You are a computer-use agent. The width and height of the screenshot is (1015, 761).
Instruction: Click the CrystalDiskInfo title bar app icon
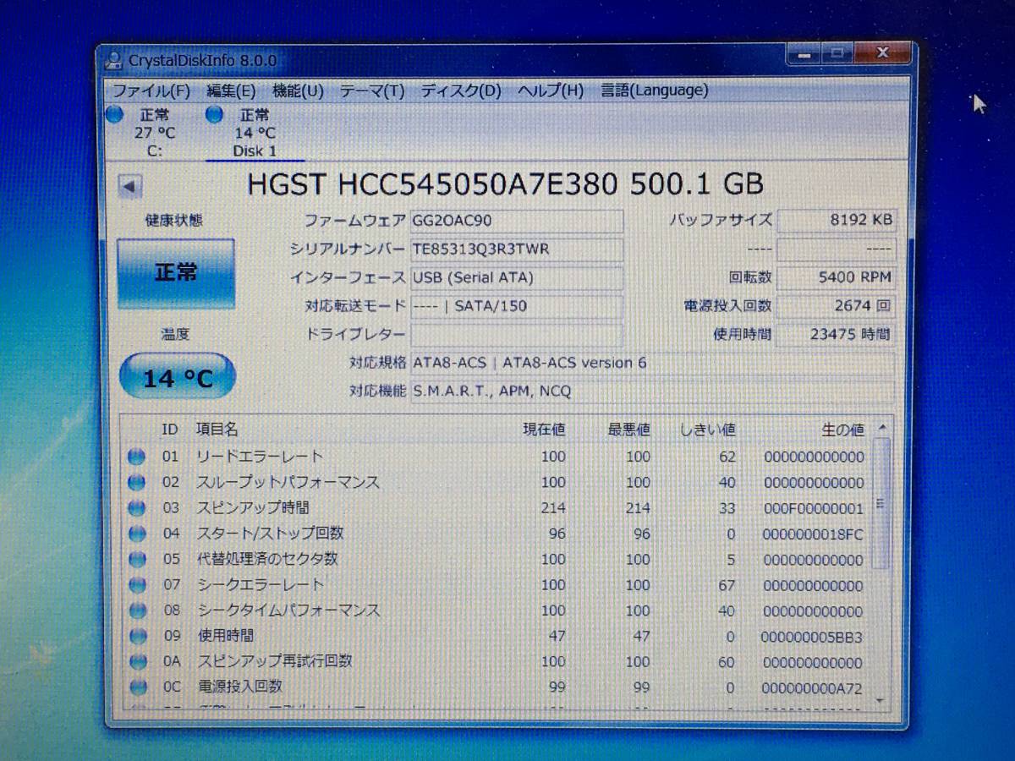[114, 61]
